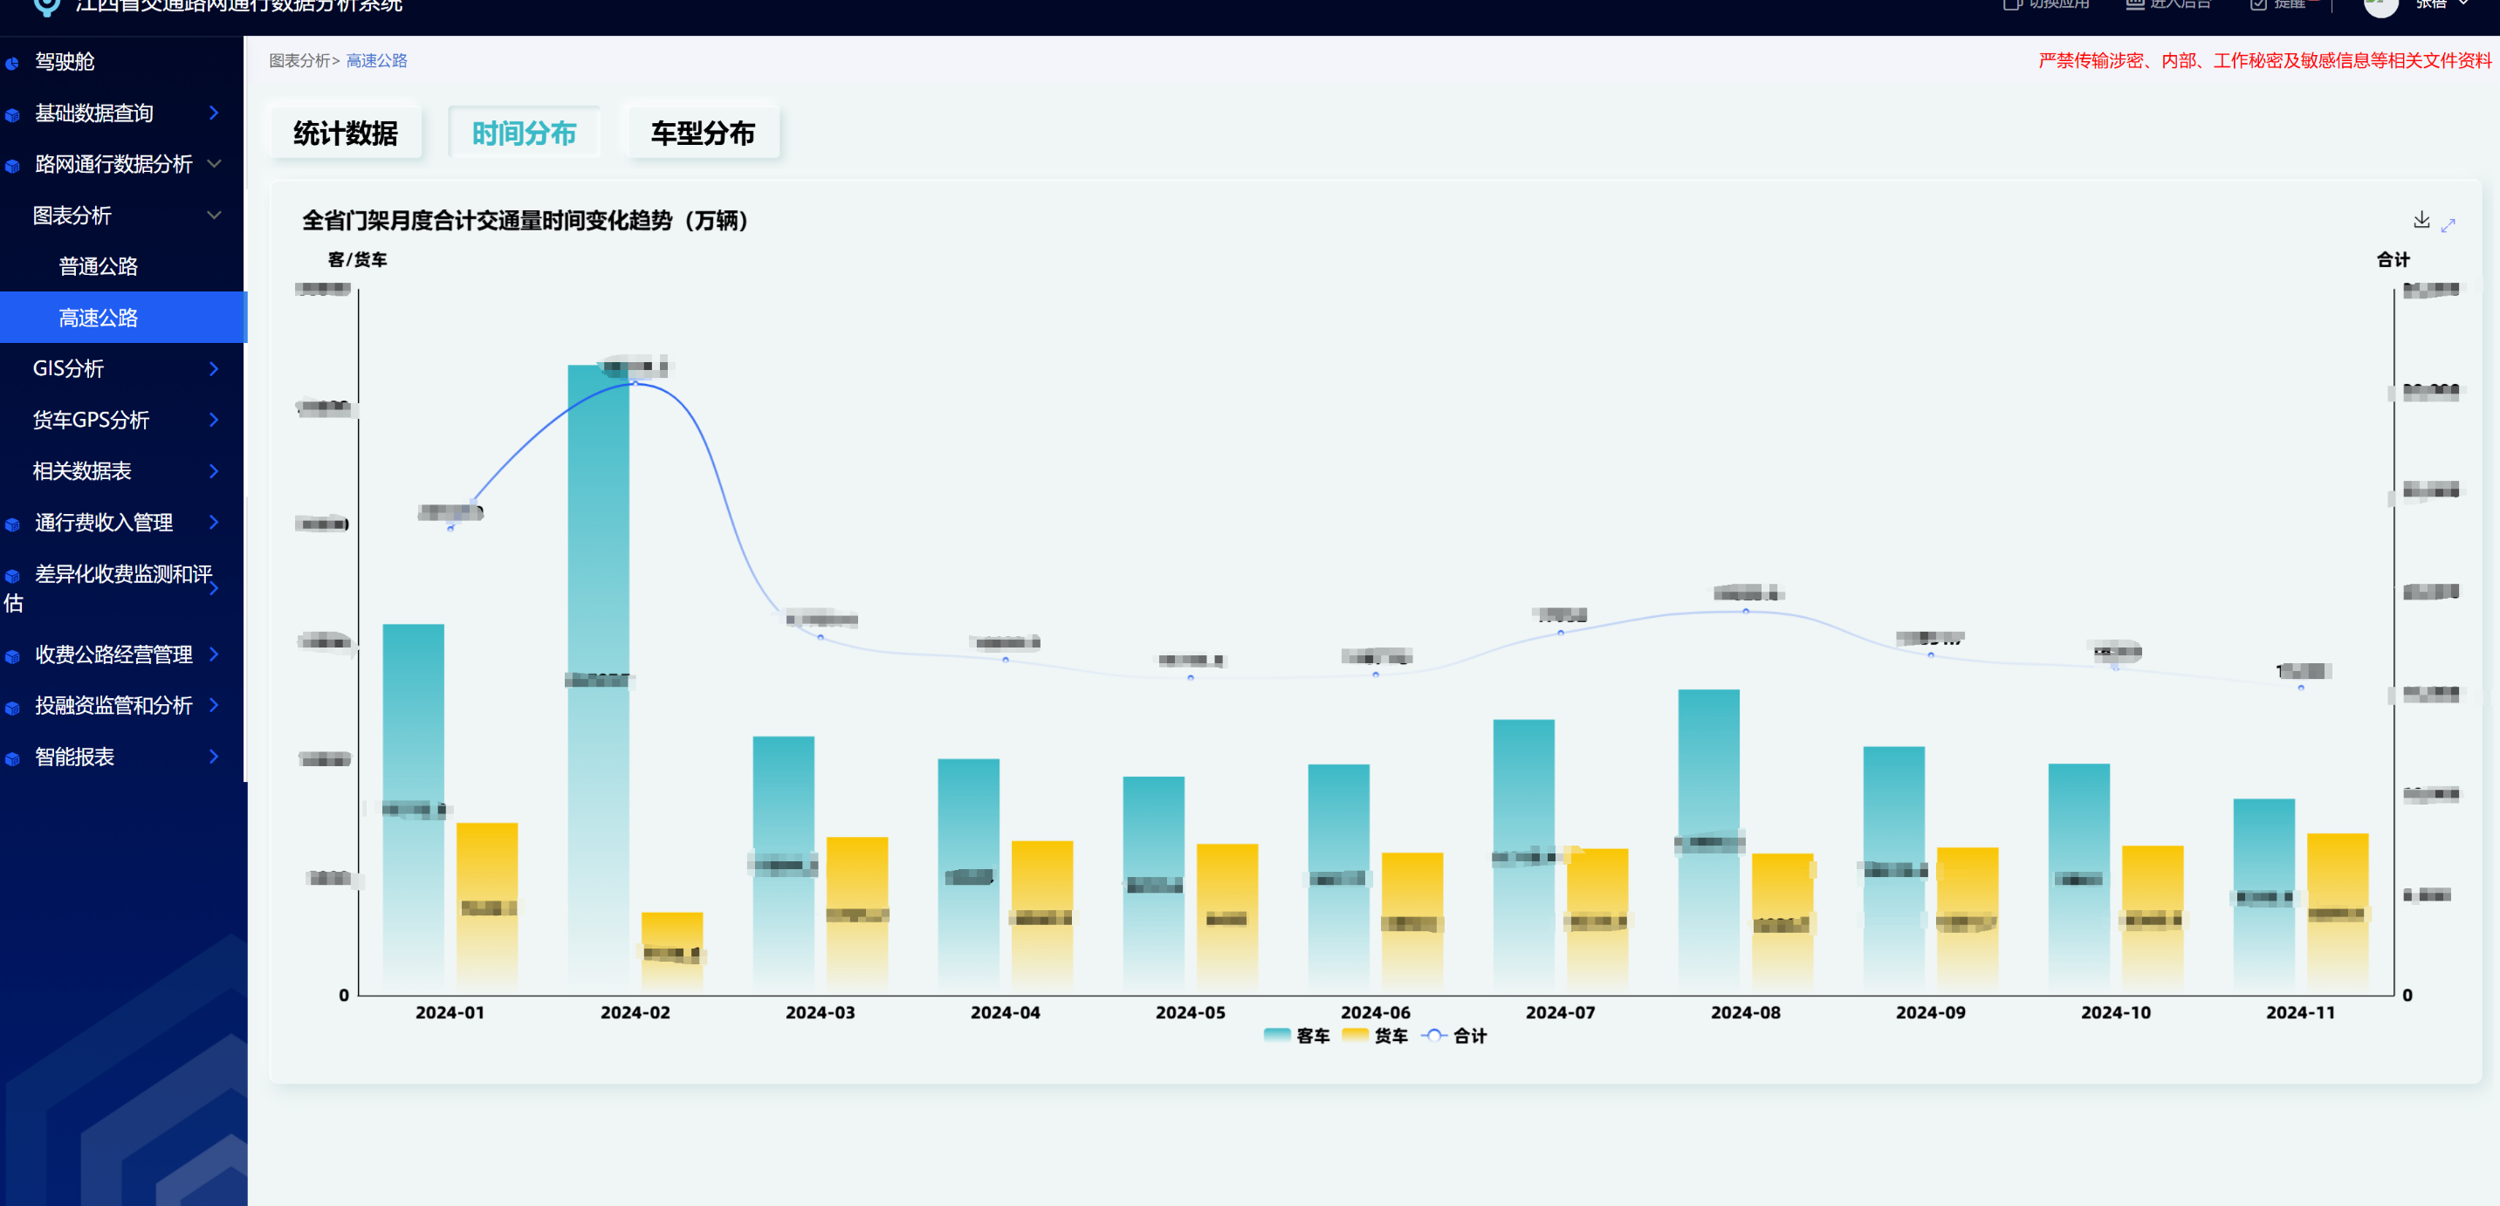Click the 2024-06 x-axis label

(1377, 1012)
